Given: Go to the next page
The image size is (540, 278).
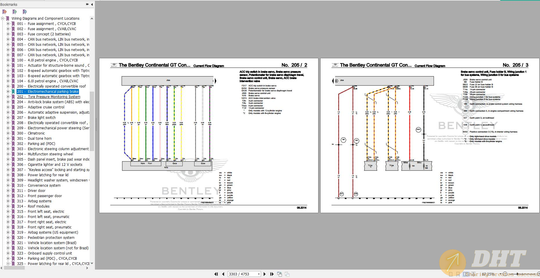Looking at the screenshot, I should click(x=264, y=274).
